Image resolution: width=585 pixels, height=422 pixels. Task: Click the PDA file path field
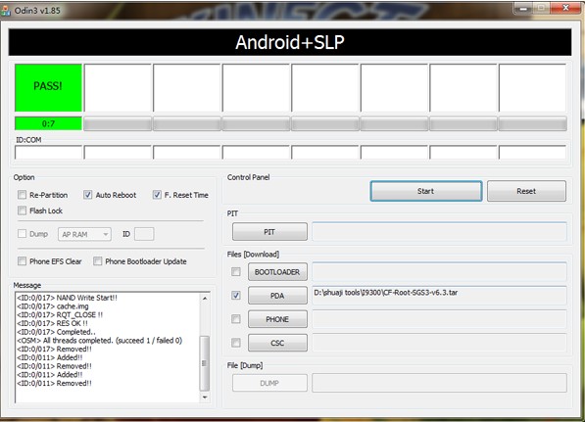(440, 296)
